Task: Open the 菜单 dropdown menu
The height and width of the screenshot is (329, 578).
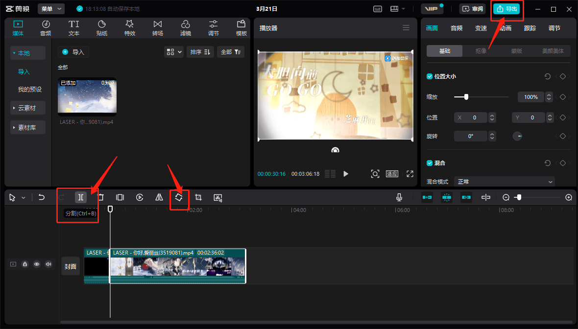Action: coord(51,9)
